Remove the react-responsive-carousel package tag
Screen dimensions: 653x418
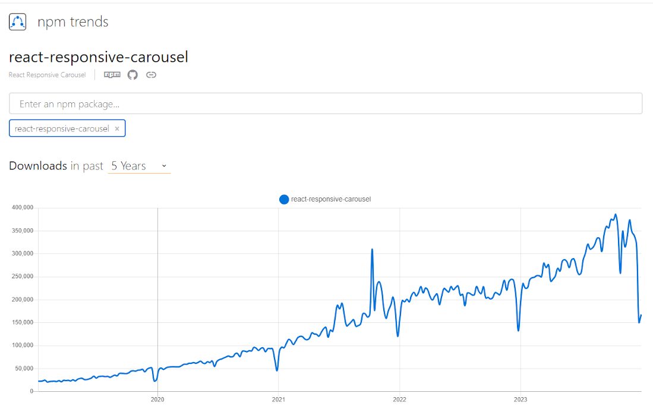117,128
